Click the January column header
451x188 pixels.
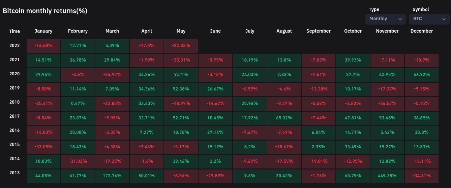point(43,31)
